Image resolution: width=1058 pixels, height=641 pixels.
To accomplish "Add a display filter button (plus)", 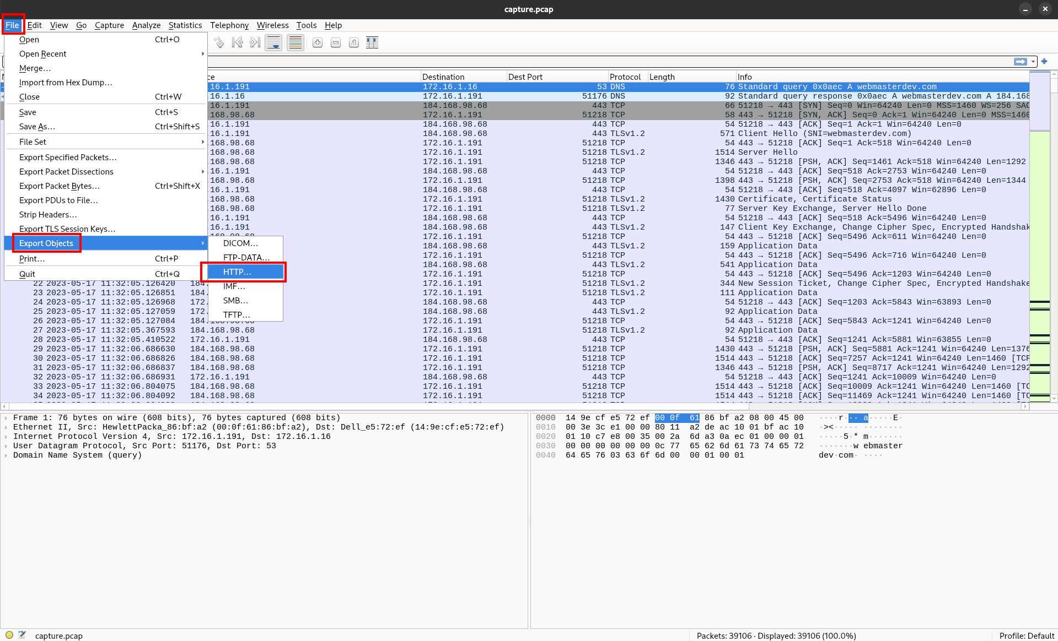I will [x=1044, y=62].
